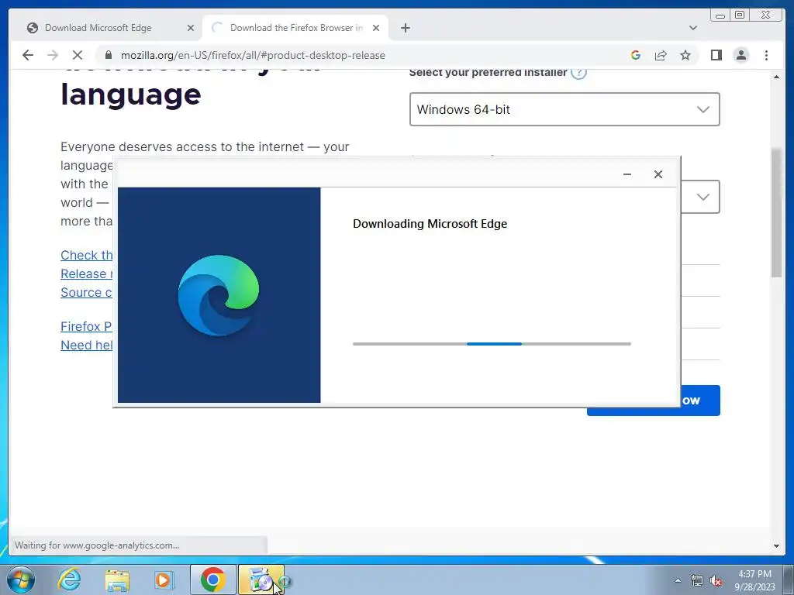Screen dimensions: 794x595
Task: Click the Google icon in address bar
Action: coord(636,55)
